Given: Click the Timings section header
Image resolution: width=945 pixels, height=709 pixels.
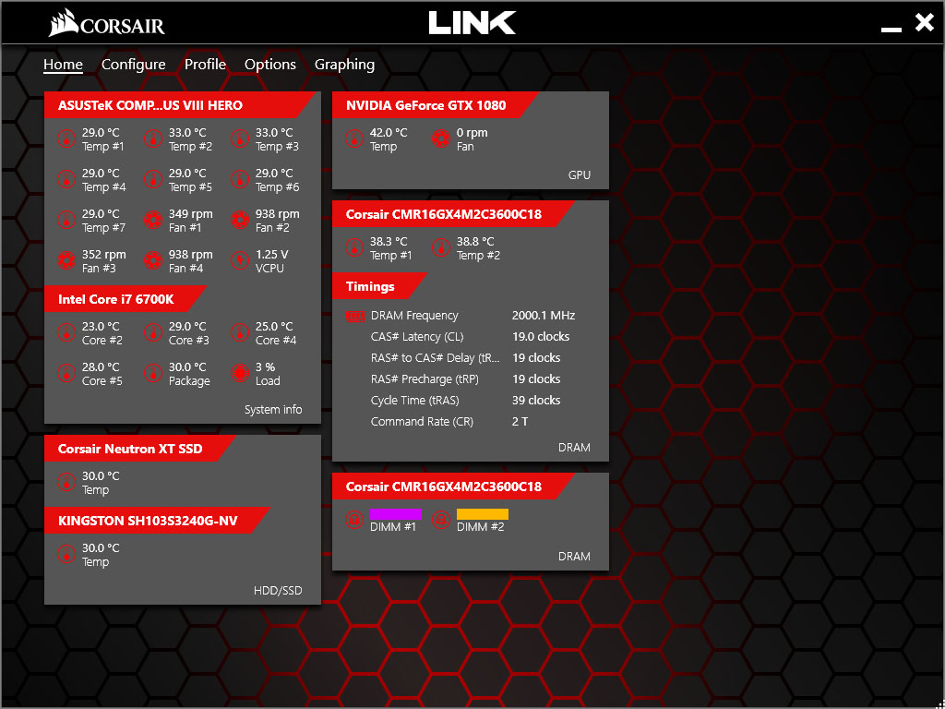Looking at the screenshot, I should tap(379, 286).
